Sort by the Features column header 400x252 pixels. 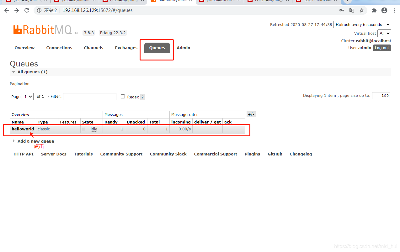68,122
